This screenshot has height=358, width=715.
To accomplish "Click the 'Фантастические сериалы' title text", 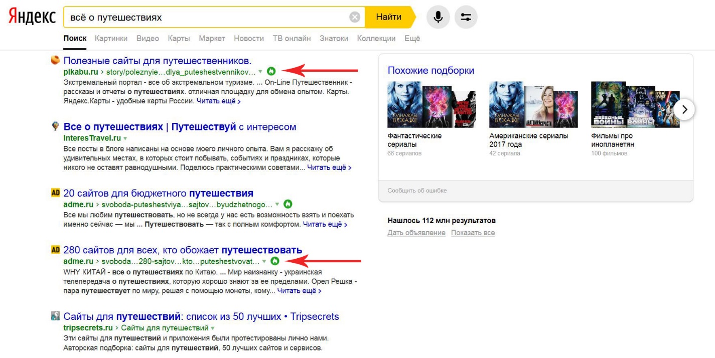I will coord(414,140).
